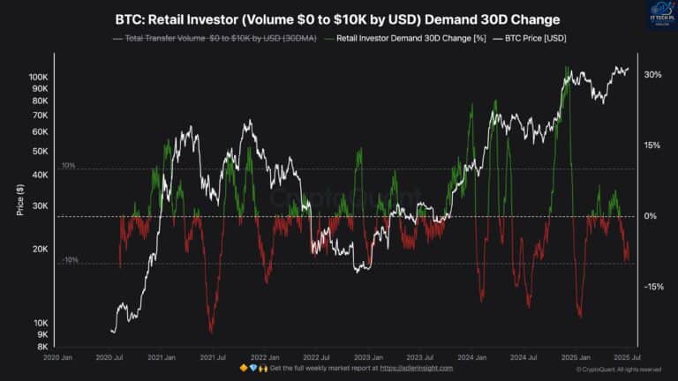Viewport: 678px width, 381px height.
Task: Click the Price ($) y-axis title
Action: point(19,201)
